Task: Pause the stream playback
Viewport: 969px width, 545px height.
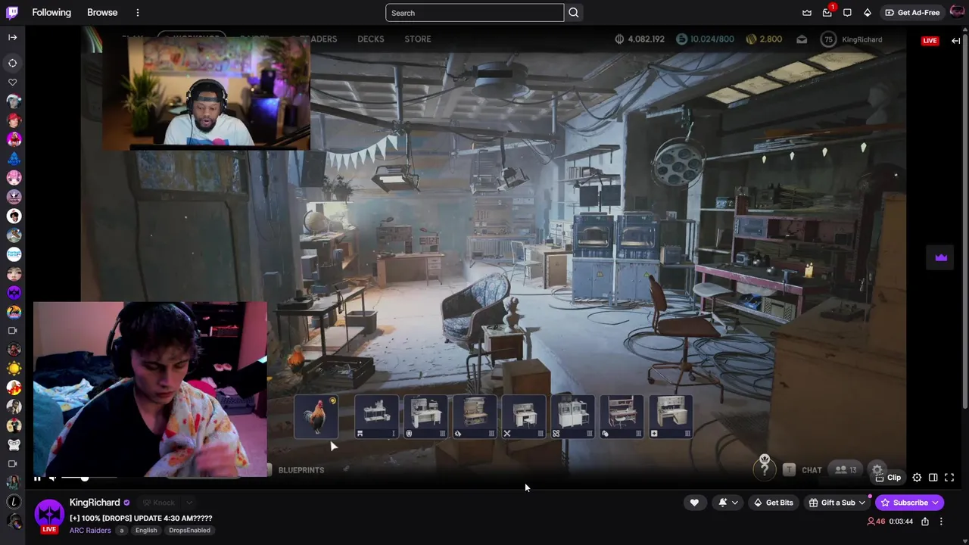Action: pos(36,478)
